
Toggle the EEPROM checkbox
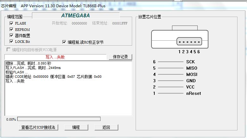pos(11,30)
